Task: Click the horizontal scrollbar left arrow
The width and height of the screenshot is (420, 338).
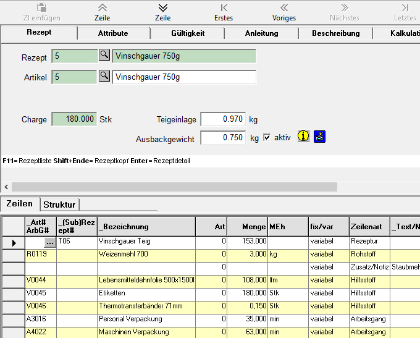Action: [x=6, y=187]
